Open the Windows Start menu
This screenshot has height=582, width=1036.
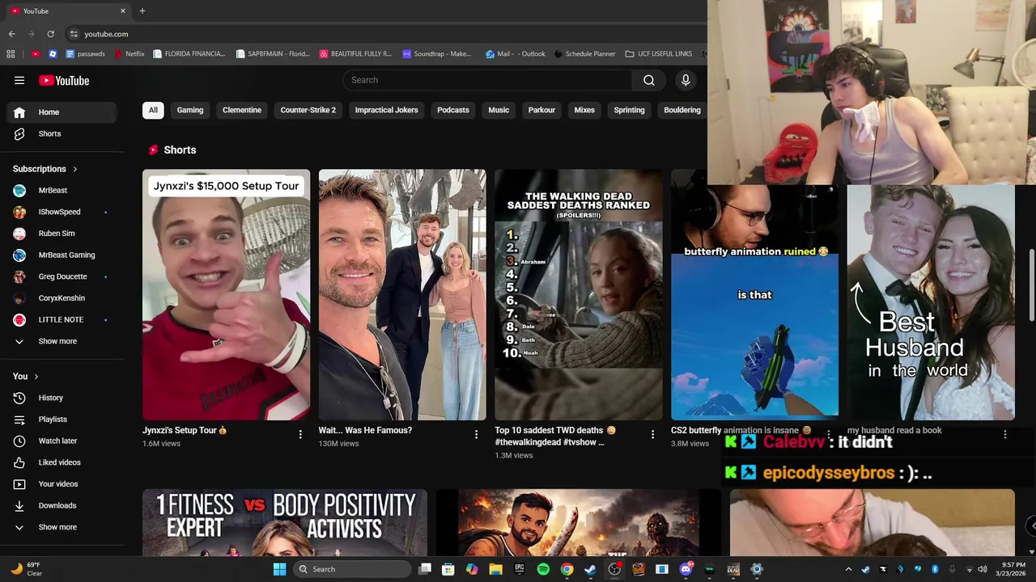coord(279,569)
